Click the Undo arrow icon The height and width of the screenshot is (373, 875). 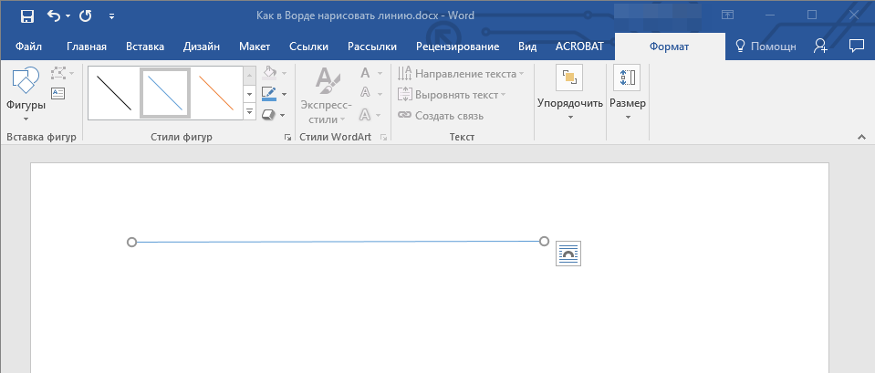[53, 16]
